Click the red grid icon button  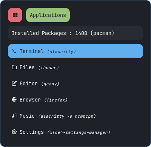pos(15,15)
